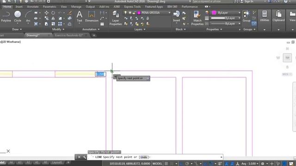This screenshot has height=166, width=296.
Task: Open annotation scale Arq 1:100 dropdown
Action: 250,164
